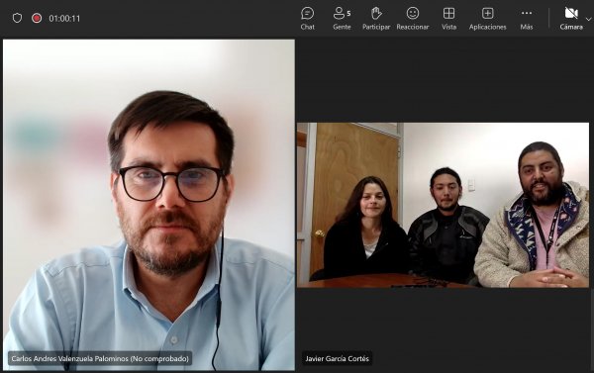Click the Carlos Andres Valenzuela Palominos name label
The height and width of the screenshot is (373, 594).
click(100, 358)
